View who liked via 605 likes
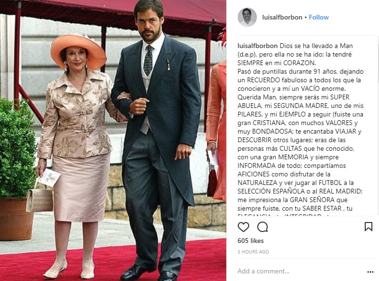379x281 pixels. 251,241
